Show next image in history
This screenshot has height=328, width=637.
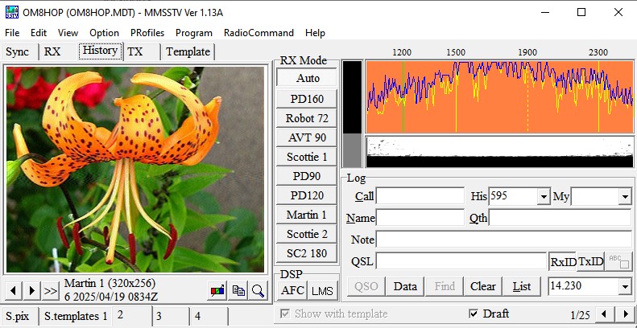point(31,290)
